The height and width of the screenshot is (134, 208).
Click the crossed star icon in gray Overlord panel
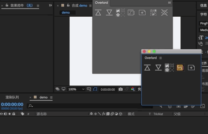tap(164, 13)
